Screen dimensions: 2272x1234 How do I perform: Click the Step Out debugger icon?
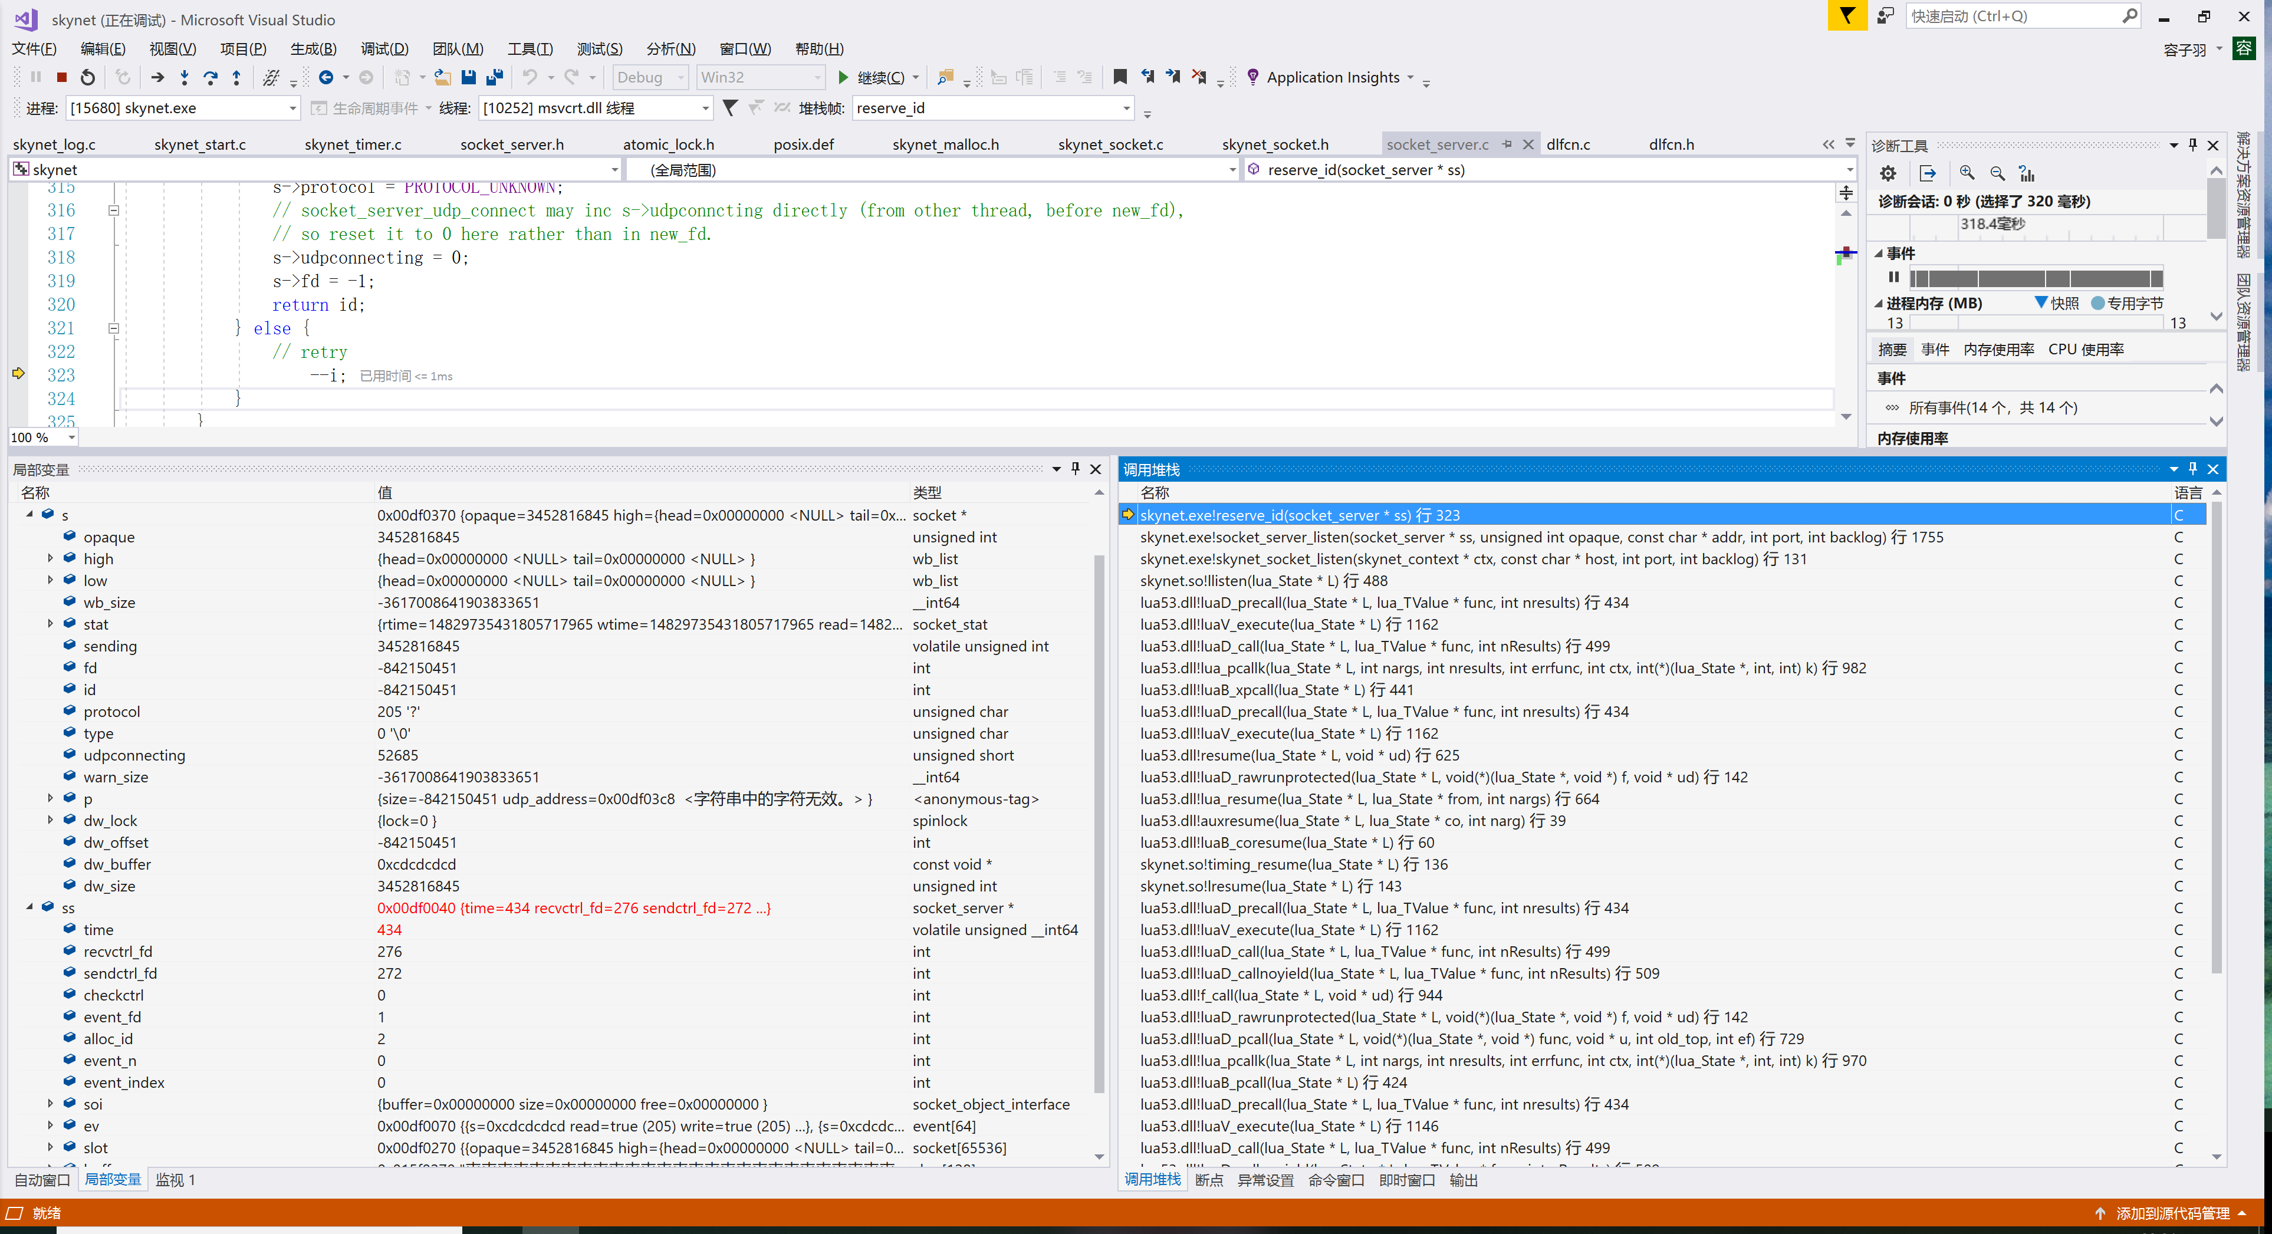pos(235,77)
